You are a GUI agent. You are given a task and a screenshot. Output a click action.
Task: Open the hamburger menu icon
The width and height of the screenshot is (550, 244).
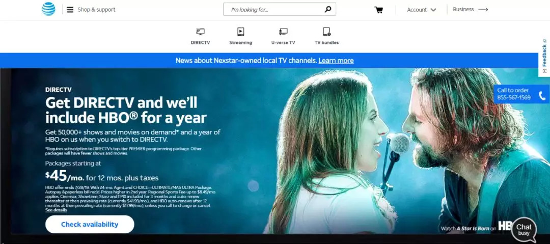pos(70,10)
